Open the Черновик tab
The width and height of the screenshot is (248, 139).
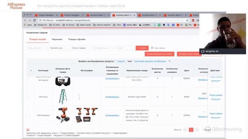pyautogui.click(x=57, y=39)
